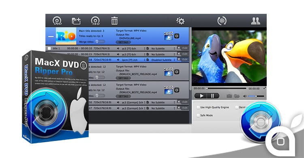Viewport: 304px width, 158px height.
Task: Open the output folder icon under preview
Action: click(x=237, y=96)
